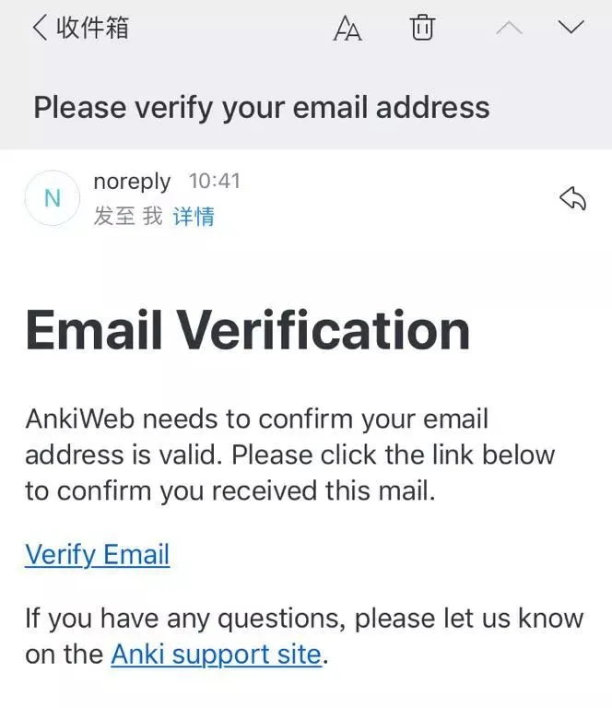Screen dimensions: 612x708
Task: Tap the recipient 我 in the header
Action: coord(153,217)
